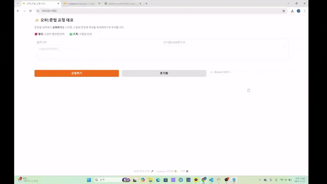This screenshot has height=184, width=327.
Task: Open the API footer link
Action: 143,171
